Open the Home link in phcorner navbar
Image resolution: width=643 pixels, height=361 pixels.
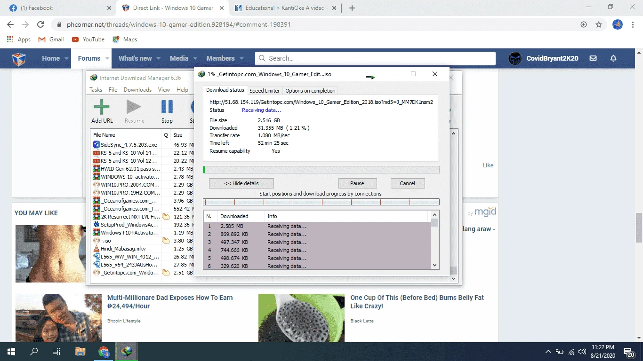tap(51, 59)
